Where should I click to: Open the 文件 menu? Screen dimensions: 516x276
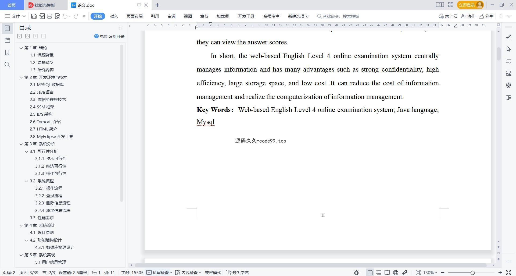click(x=15, y=16)
